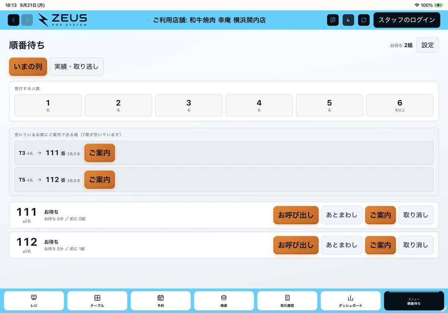Seat ticket 112 with ご案内 in queue row
448x313 pixels.
tap(380, 245)
